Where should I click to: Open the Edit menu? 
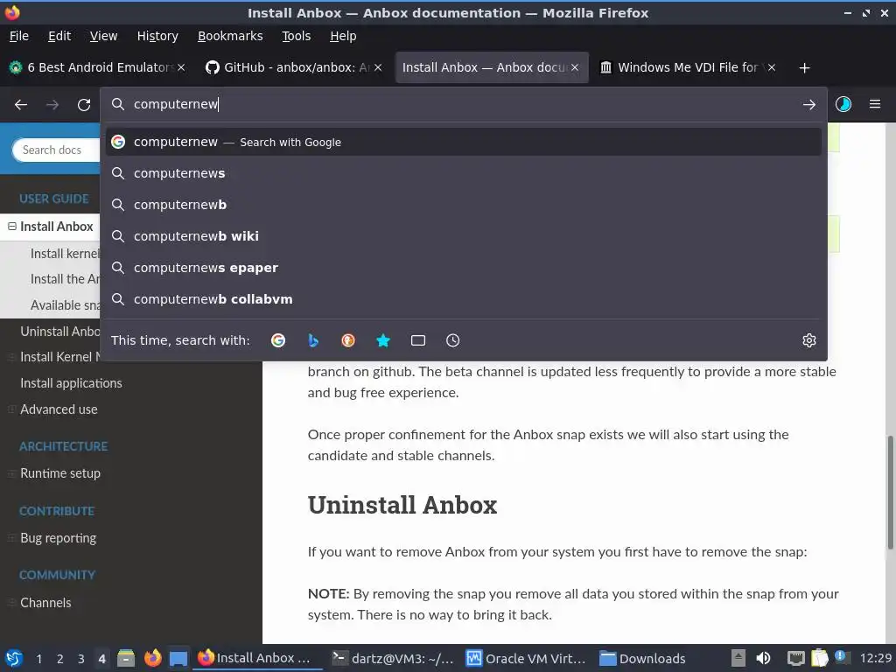pos(59,36)
